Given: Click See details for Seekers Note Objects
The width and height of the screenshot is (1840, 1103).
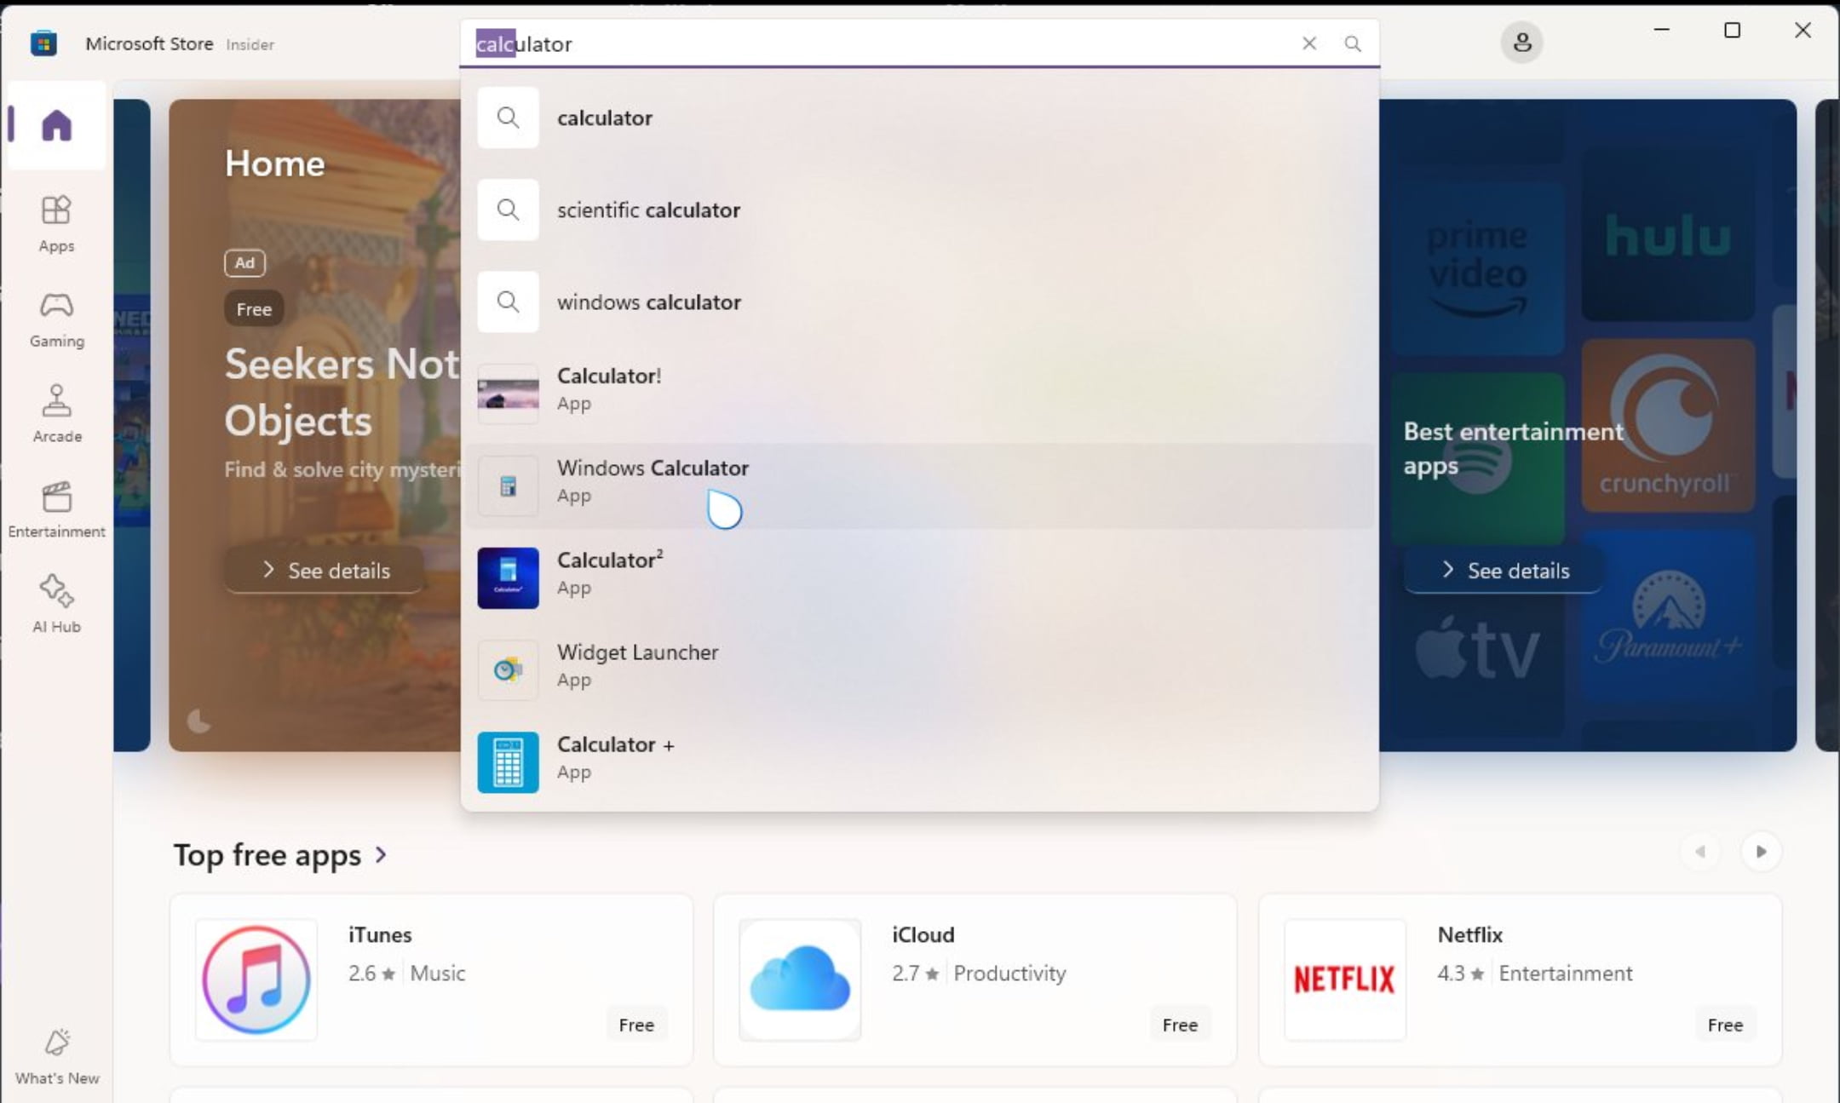Looking at the screenshot, I should click(x=325, y=570).
